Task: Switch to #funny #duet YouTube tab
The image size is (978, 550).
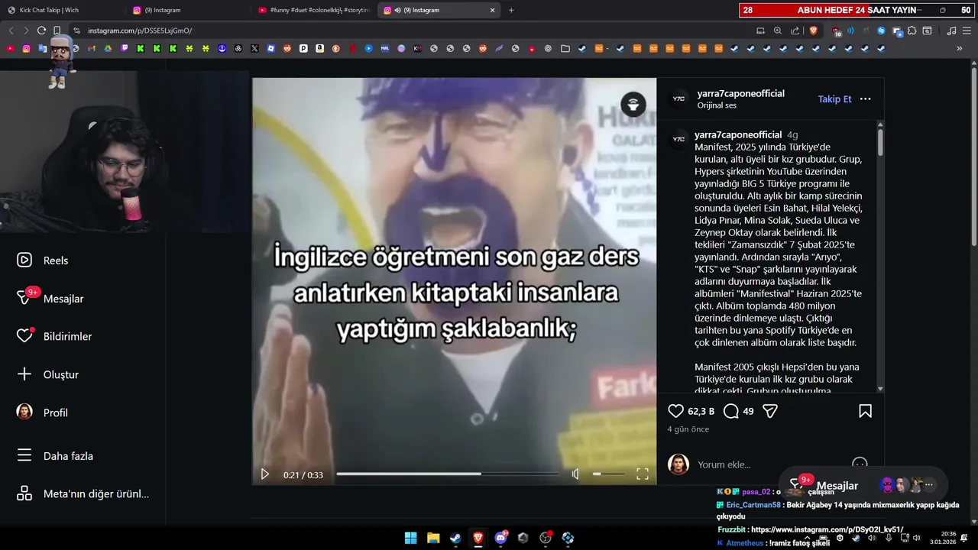Action: tap(313, 10)
